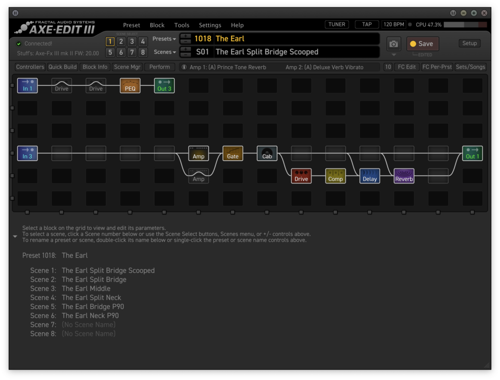
Task: Expand the arrow below the camera icon
Action: (x=394, y=55)
